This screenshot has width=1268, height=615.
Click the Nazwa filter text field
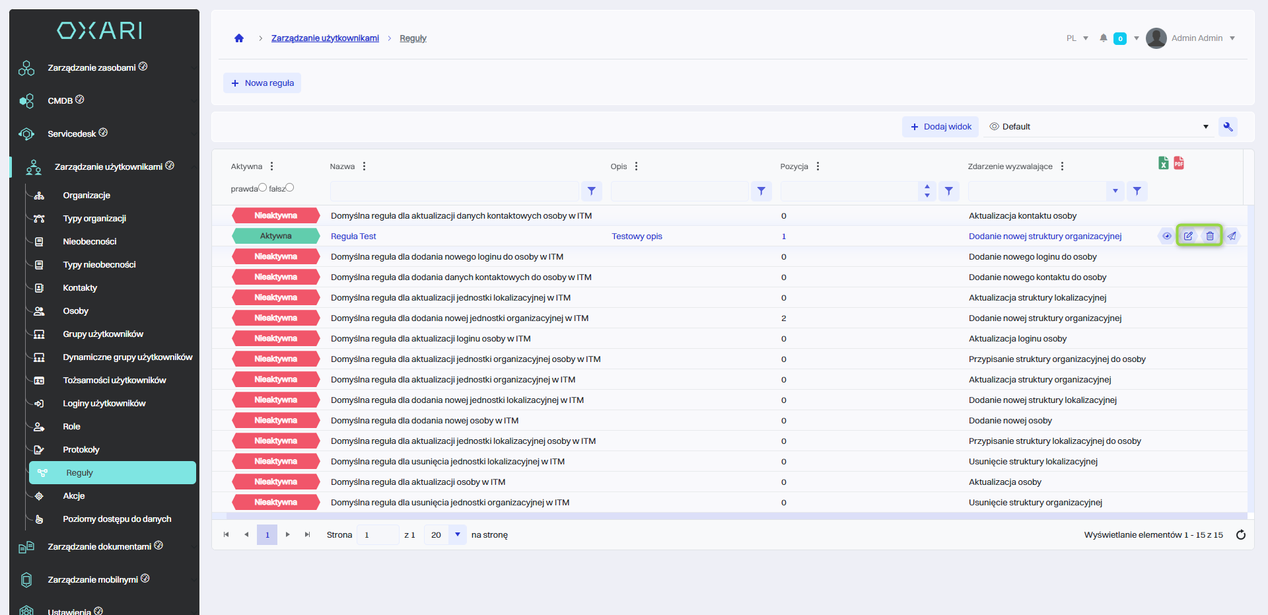(x=454, y=191)
